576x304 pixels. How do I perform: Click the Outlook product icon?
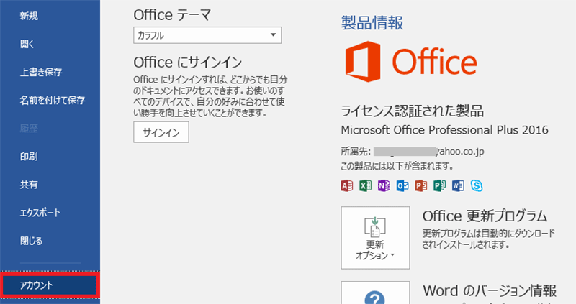tap(402, 185)
